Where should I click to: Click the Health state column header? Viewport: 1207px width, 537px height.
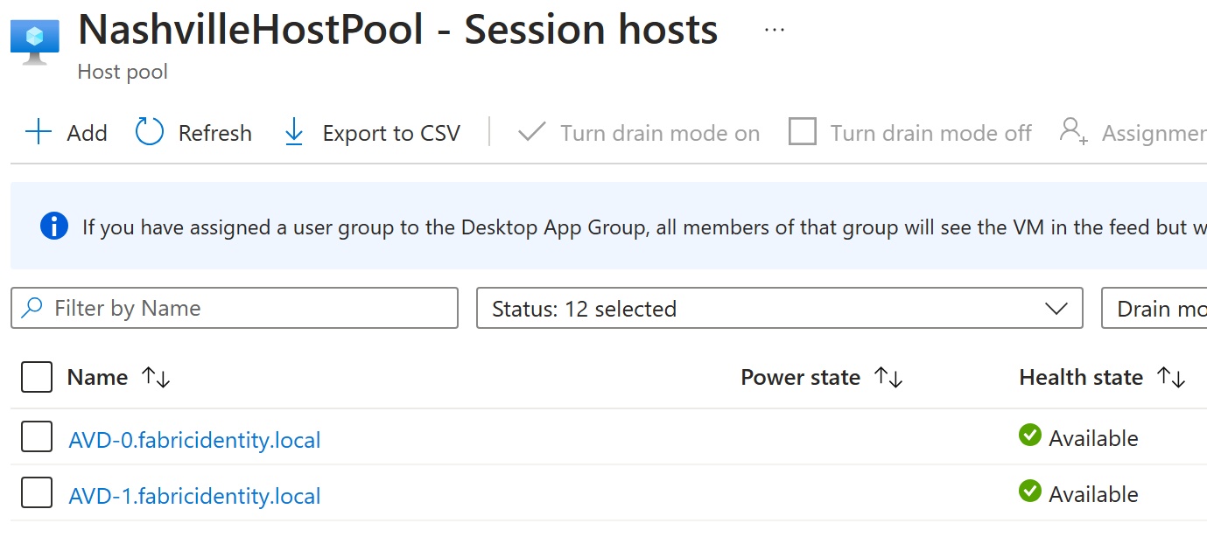coord(1081,377)
